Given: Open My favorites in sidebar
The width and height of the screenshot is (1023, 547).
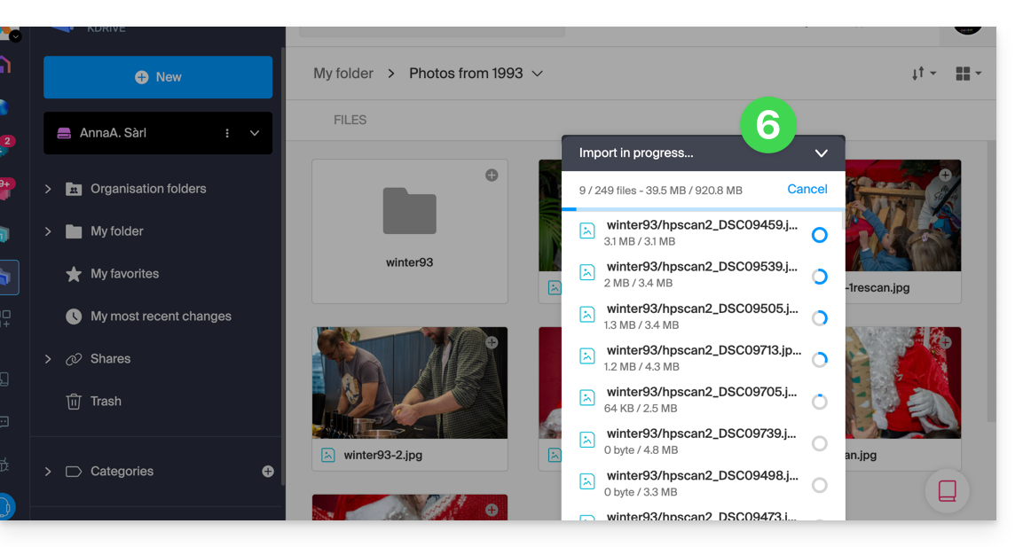Looking at the screenshot, I should click(124, 274).
